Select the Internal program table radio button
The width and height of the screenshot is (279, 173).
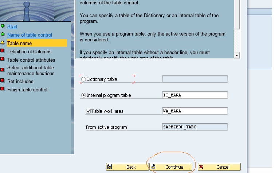83,95
